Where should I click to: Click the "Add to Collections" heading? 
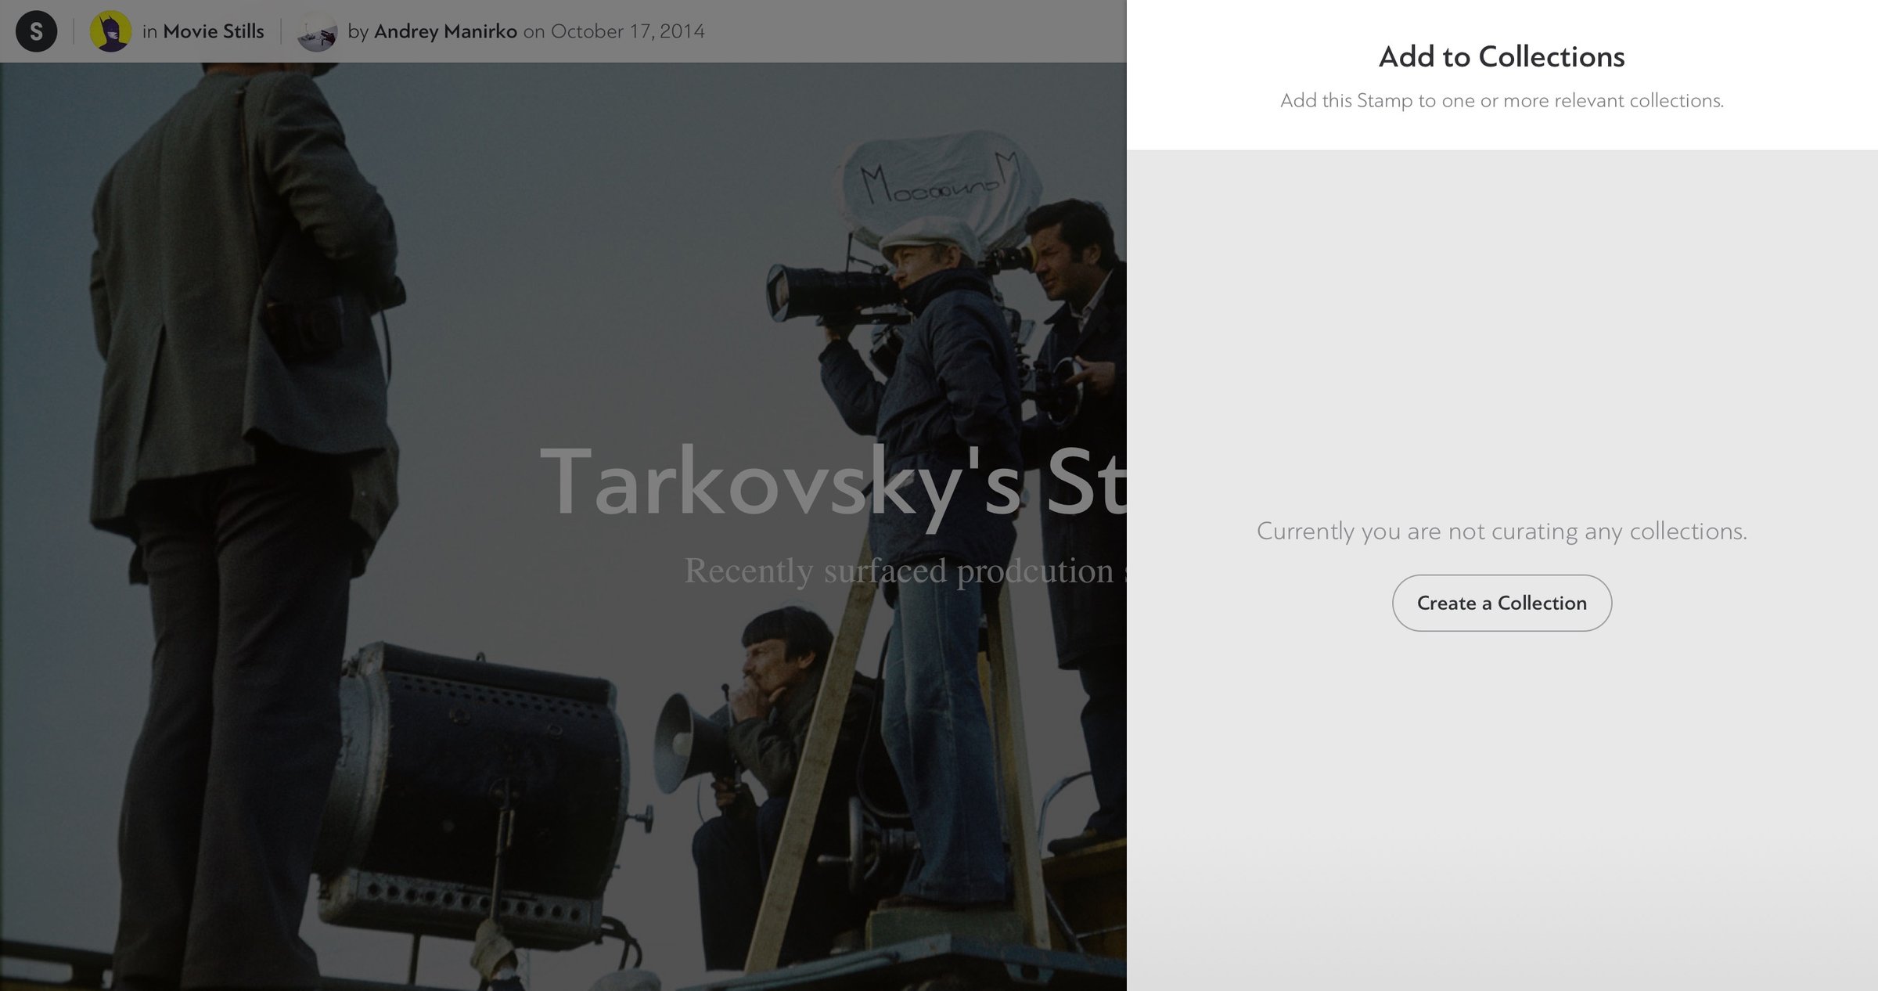[x=1502, y=56]
